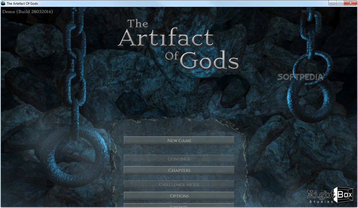Click the game window title bar icon

3,3
